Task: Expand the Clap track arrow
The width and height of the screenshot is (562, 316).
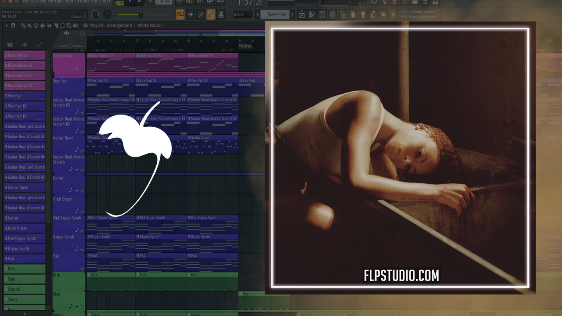Action: (x=77, y=307)
